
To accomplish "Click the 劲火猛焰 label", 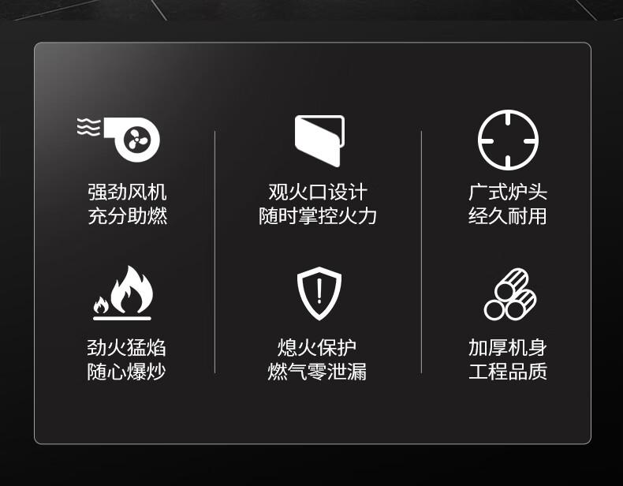I will tap(126, 348).
